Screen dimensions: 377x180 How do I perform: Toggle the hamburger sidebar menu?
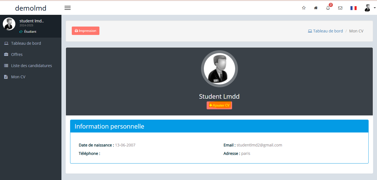(68, 8)
